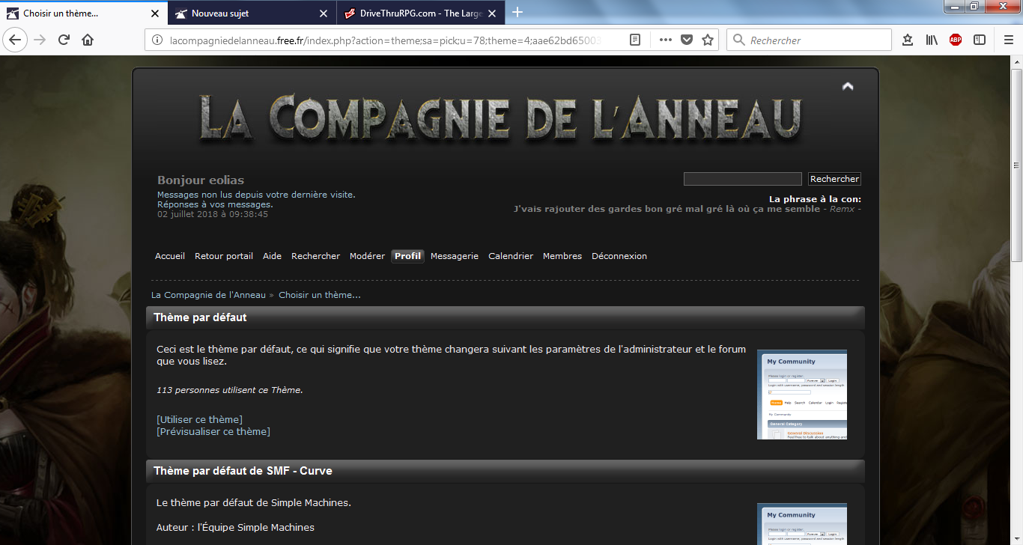The image size is (1023, 545).
Task: Close the "Choisir un thème..." tab
Action: click(155, 13)
